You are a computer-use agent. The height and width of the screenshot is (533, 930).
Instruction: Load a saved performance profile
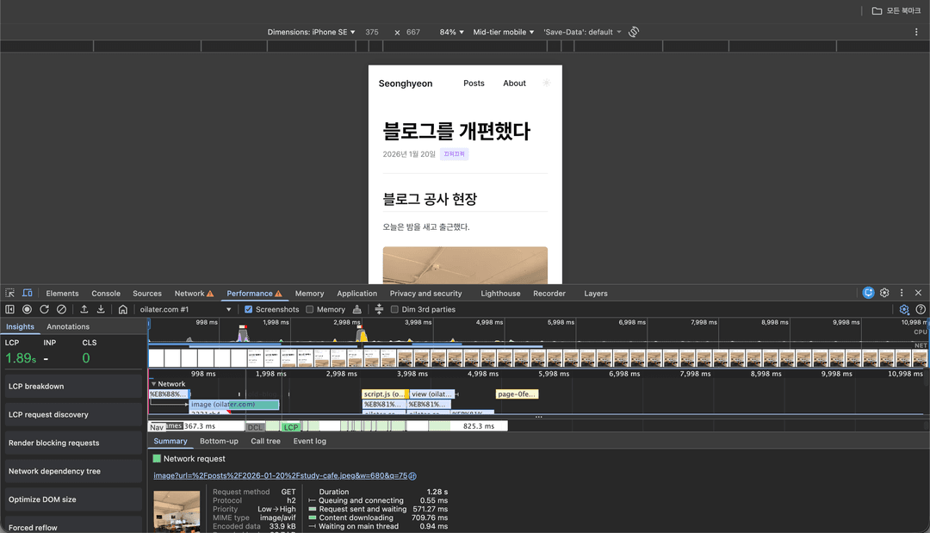coord(84,309)
